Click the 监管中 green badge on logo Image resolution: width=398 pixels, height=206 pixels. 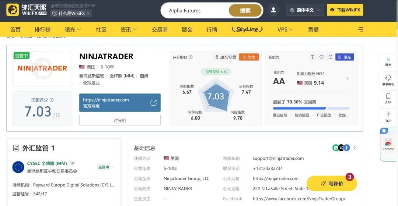tap(22, 56)
